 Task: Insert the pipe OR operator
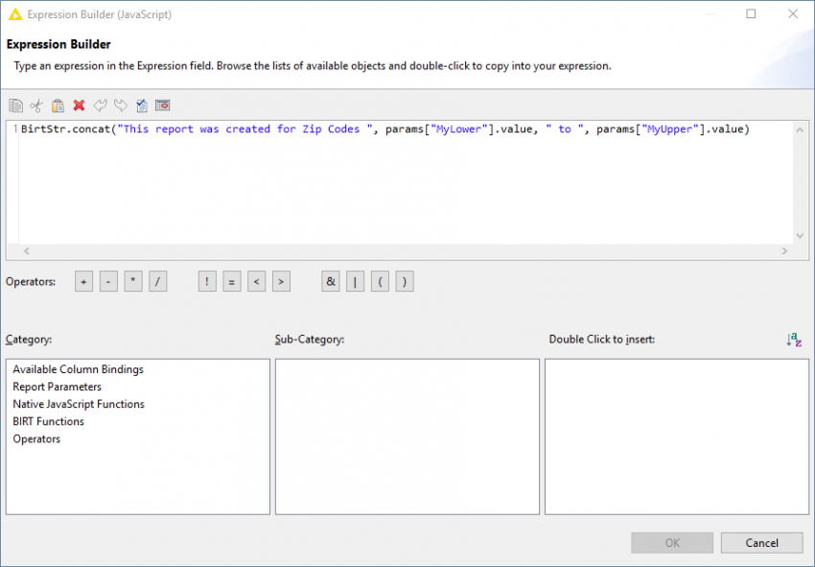coord(356,281)
